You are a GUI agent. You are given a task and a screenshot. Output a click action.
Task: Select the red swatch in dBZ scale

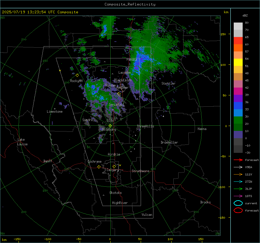pos(238,40)
